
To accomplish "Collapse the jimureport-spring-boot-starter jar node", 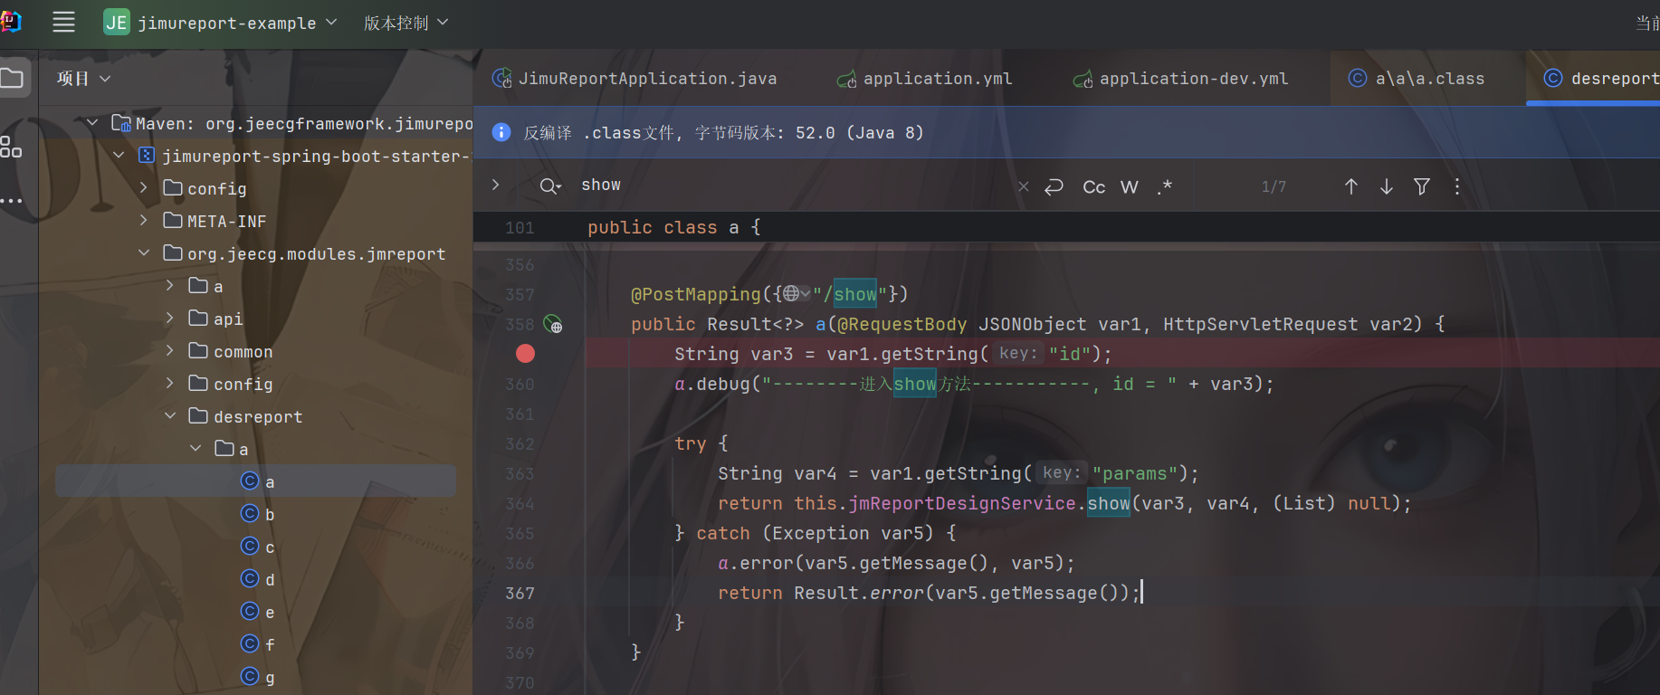I will 119,155.
